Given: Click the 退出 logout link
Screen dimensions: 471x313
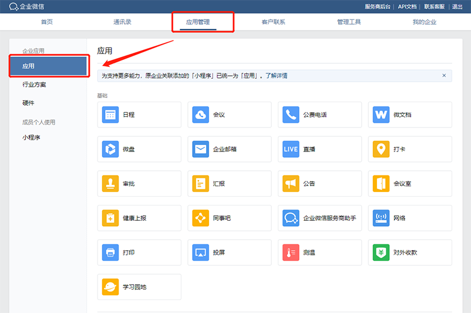Looking at the screenshot, I should (x=457, y=6).
